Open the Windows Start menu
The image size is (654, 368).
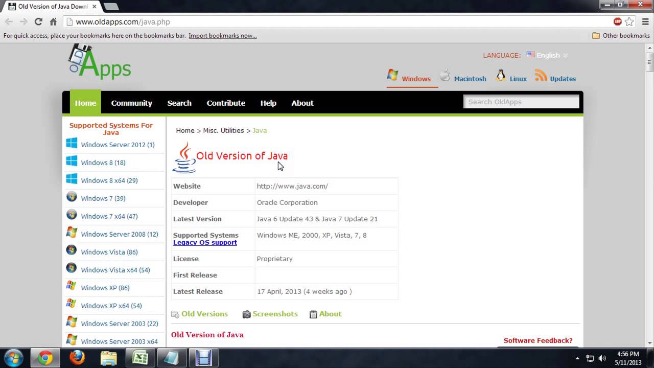[x=14, y=358]
